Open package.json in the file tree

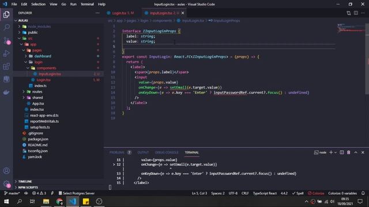[x=38, y=139]
